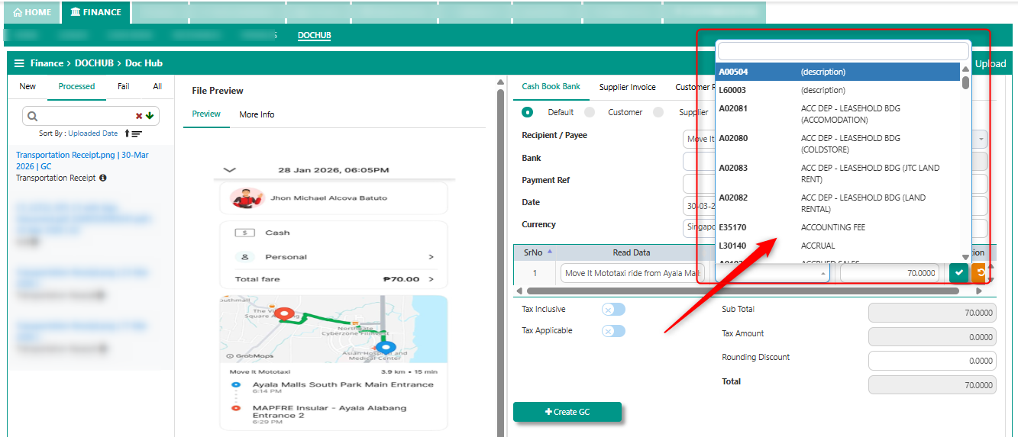
Task: Select the Customer radio option
Action: click(x=589, y=112)
